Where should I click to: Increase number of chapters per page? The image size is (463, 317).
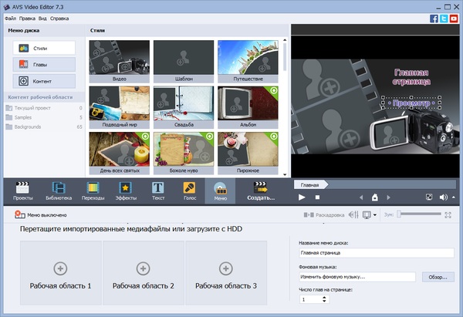(x=324, y=296)
